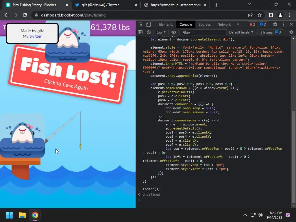Clear the console

coord(149,32)
